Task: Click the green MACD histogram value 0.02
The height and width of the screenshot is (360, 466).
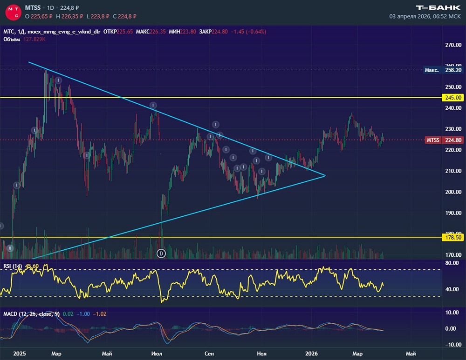Action: 69,314
